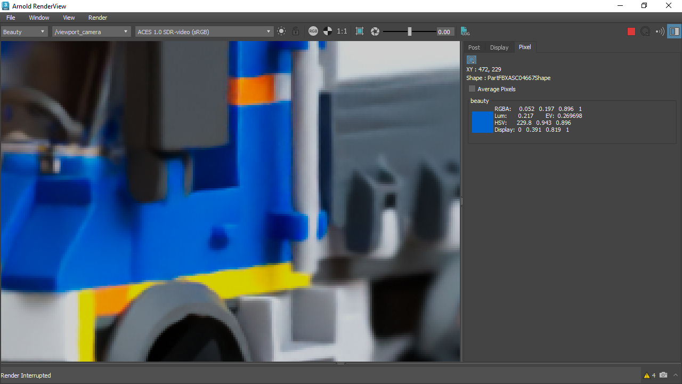The image size is (682, 384).
Task: Toggle the isolate selected icon
Action: pyautogui.click(x=281, y=31)
